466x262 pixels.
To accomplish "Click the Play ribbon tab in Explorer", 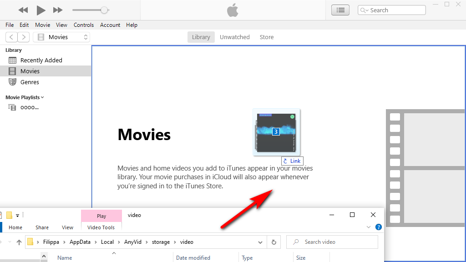I will [101, 216].
